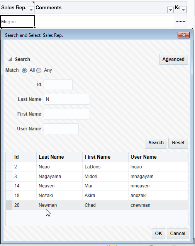Select the Magee Sales Rep. cell
The height and width of the screenshot is (246, 195).
(x=17, y=21)
